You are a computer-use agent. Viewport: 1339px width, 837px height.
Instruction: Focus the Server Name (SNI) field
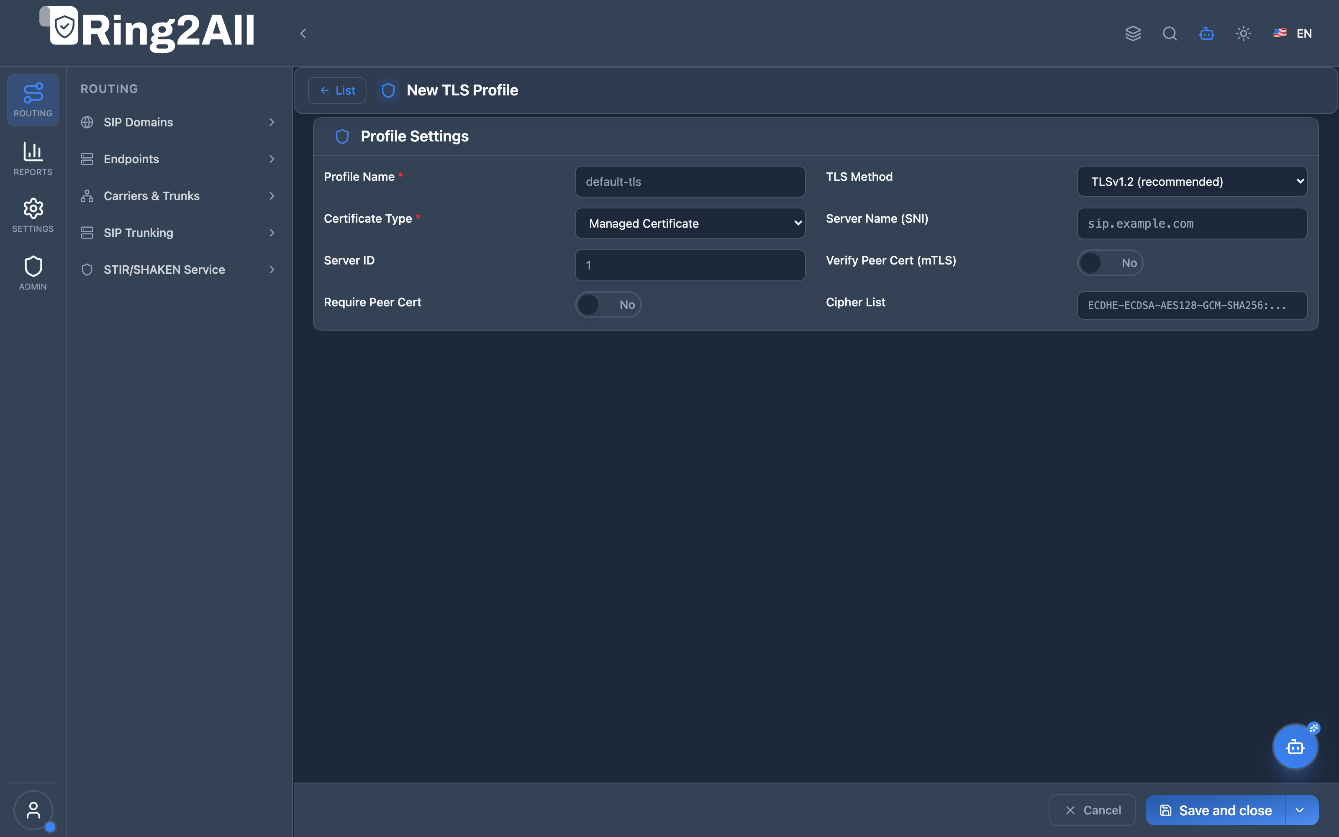pyautogui.click(x=1192, y=223)
